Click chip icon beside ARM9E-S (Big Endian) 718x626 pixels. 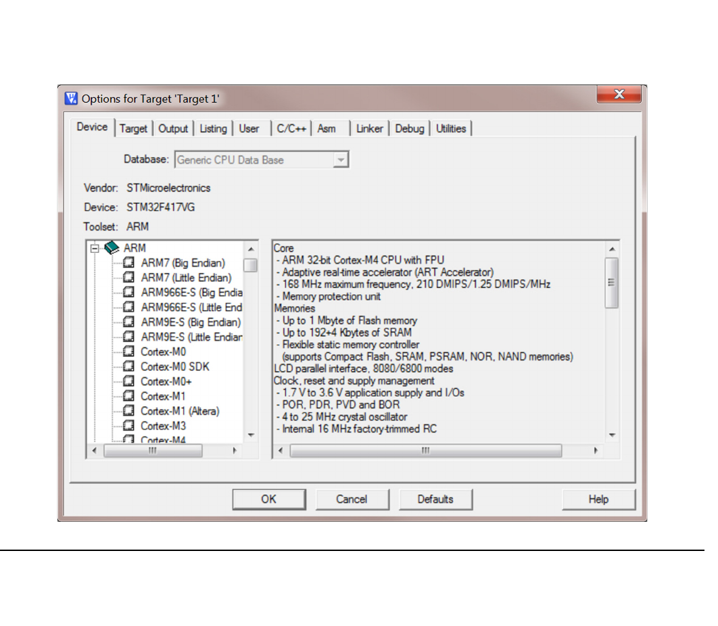tap(128, 322)
